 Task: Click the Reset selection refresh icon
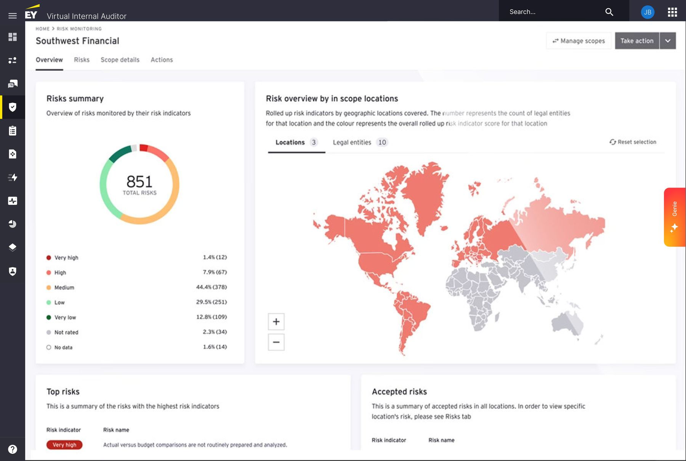click(x=612, y=142)
